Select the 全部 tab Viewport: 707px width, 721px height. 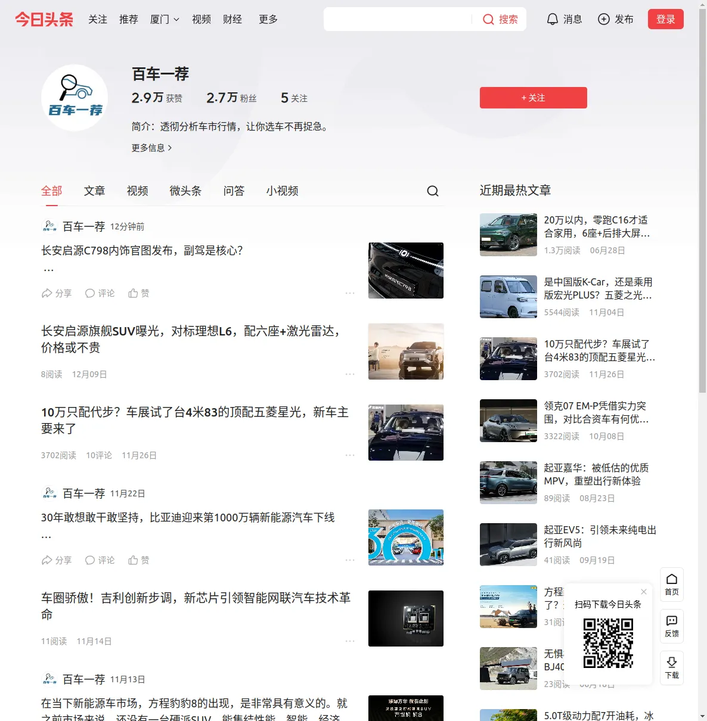(x=52, y=191)
